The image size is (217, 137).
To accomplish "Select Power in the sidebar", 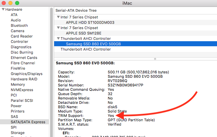I will point(16,106).
